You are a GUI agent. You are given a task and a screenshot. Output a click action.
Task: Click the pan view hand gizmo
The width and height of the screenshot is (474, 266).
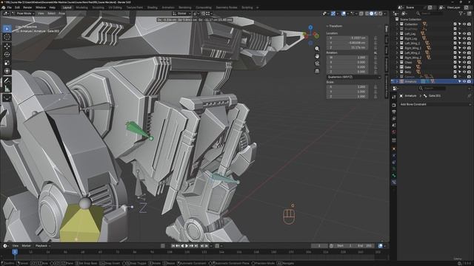(x=317, y=56)
